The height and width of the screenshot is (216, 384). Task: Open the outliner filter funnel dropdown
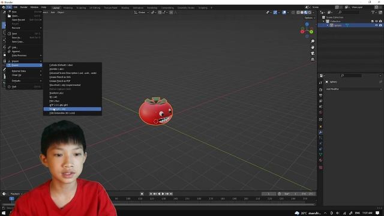(x=374, y=12)
